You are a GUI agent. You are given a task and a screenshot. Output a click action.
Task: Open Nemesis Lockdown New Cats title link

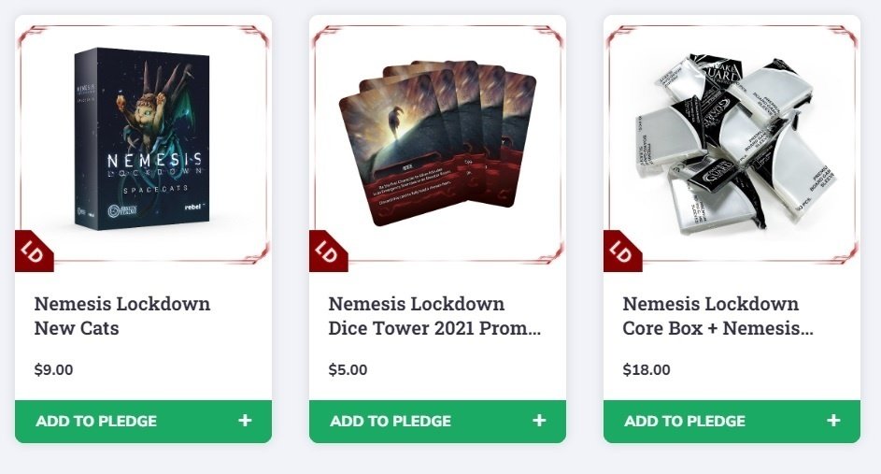(x=121, y=316)
